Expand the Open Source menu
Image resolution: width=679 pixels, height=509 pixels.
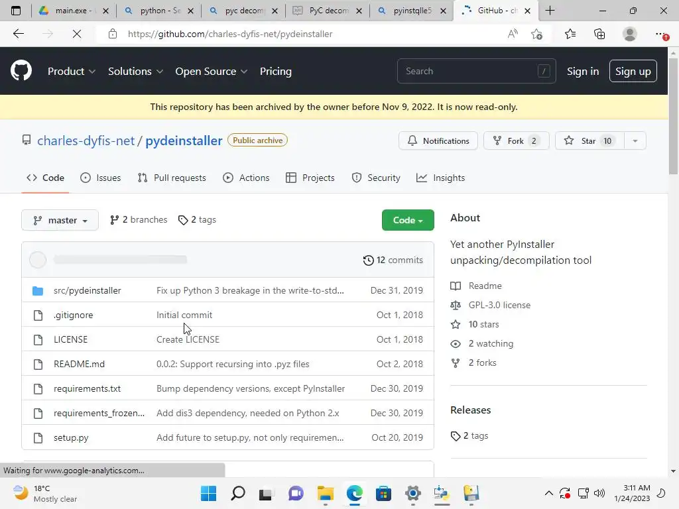pyautogui.click(x=212, y=71)
